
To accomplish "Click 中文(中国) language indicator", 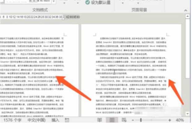I will (x=37, y=120).
